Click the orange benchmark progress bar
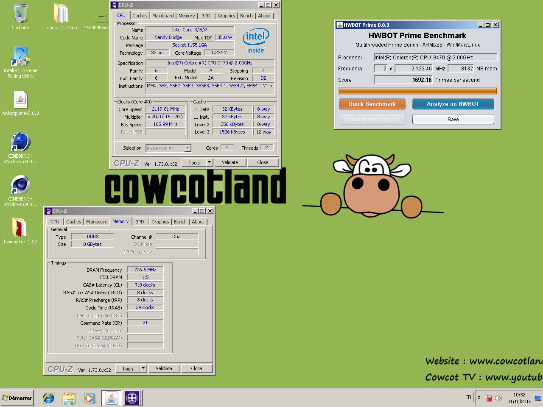The width and height of the screenshot is (543, 407). (418, 91)
